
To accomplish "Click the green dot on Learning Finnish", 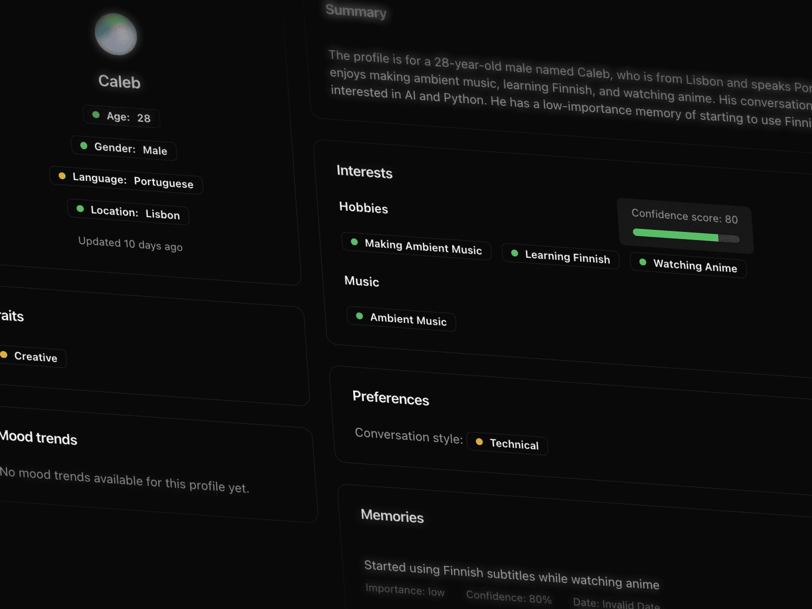I will tap(515, 253).
